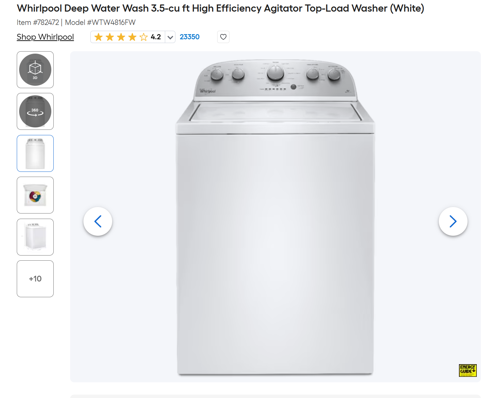Open the Energy Guide label

point(468,370)
